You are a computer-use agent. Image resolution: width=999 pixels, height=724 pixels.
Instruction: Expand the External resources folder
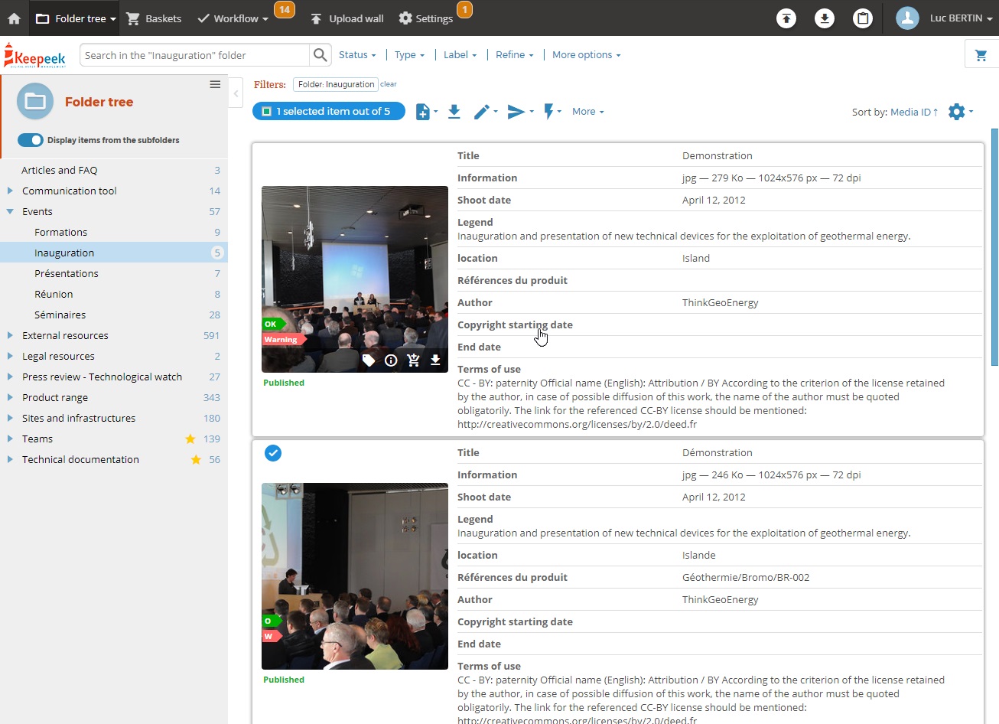[x=10, y=335]
